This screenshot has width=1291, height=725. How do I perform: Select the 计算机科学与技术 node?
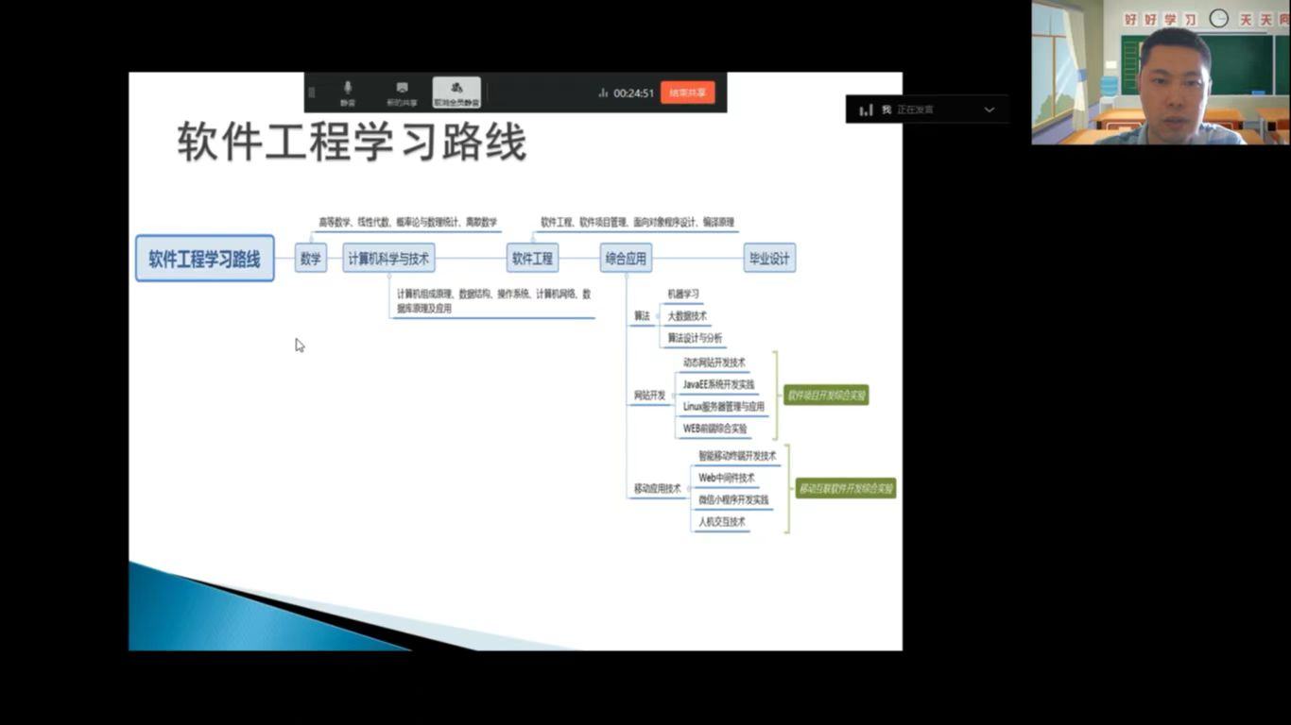[388, 258]
